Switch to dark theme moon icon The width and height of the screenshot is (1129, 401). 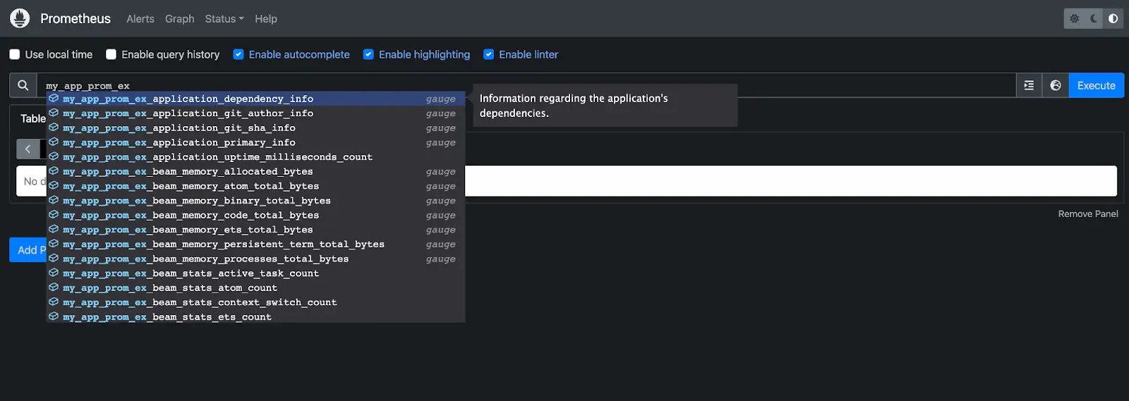(1094, 19)
